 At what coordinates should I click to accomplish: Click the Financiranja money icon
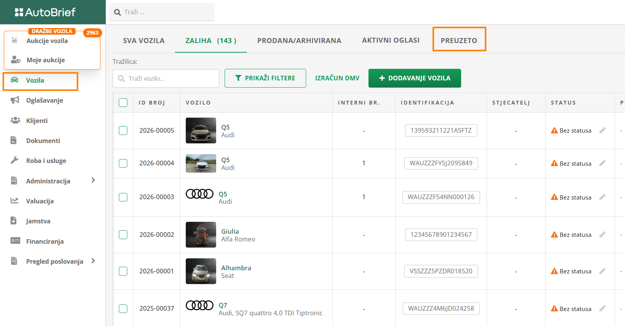point(15,241)
